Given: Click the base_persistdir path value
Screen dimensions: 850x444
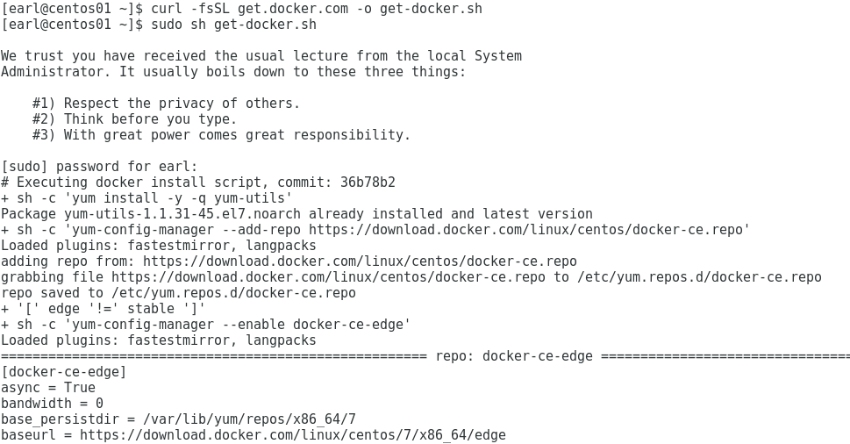Looking at the screenshot, I should [249, 419].
